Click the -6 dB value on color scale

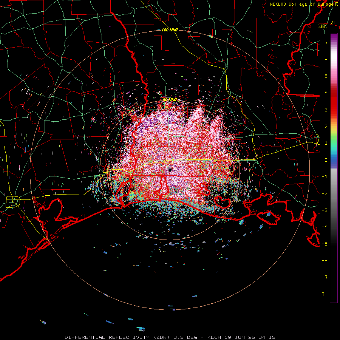tap(325, 260)
